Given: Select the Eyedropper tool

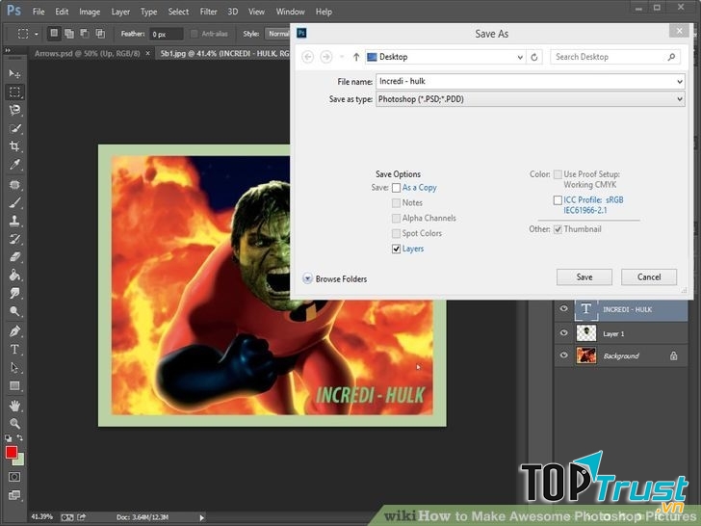Looking at the screenshot, I should pyautogui.click(x=14, y=165).
